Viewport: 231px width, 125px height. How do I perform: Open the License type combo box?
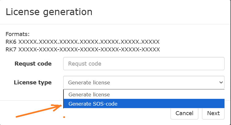(143, 83)
